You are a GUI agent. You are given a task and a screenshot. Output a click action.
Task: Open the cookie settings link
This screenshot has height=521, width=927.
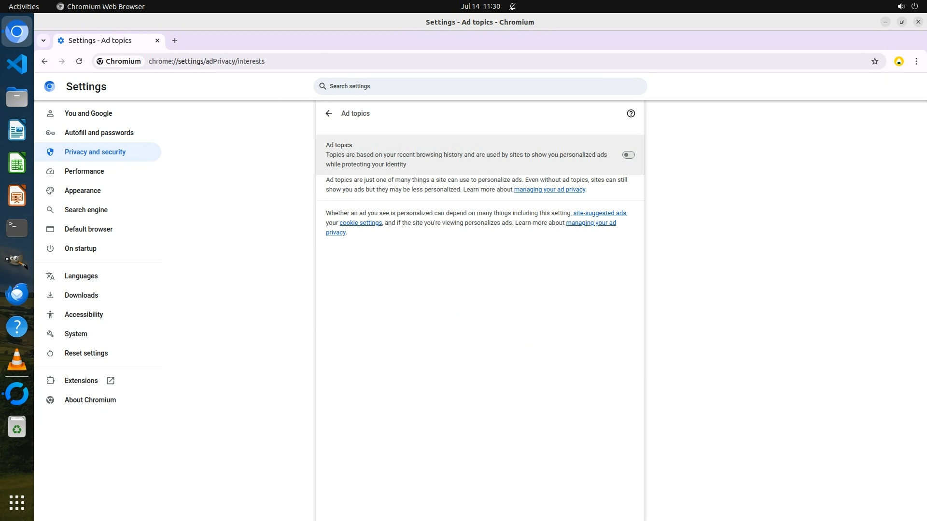coord(360,223)
